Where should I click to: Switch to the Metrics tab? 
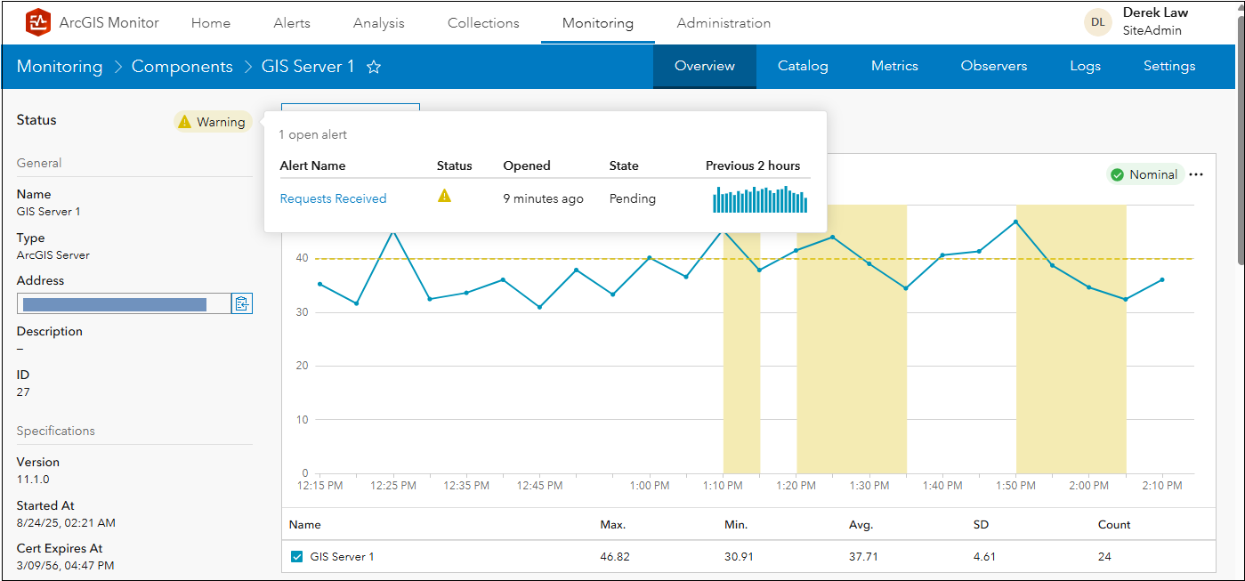click(x=894, y=66)
